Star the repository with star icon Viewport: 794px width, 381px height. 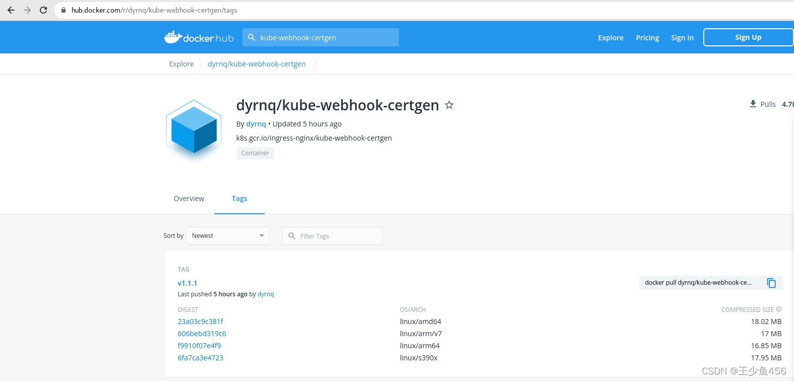click(449, 105)
